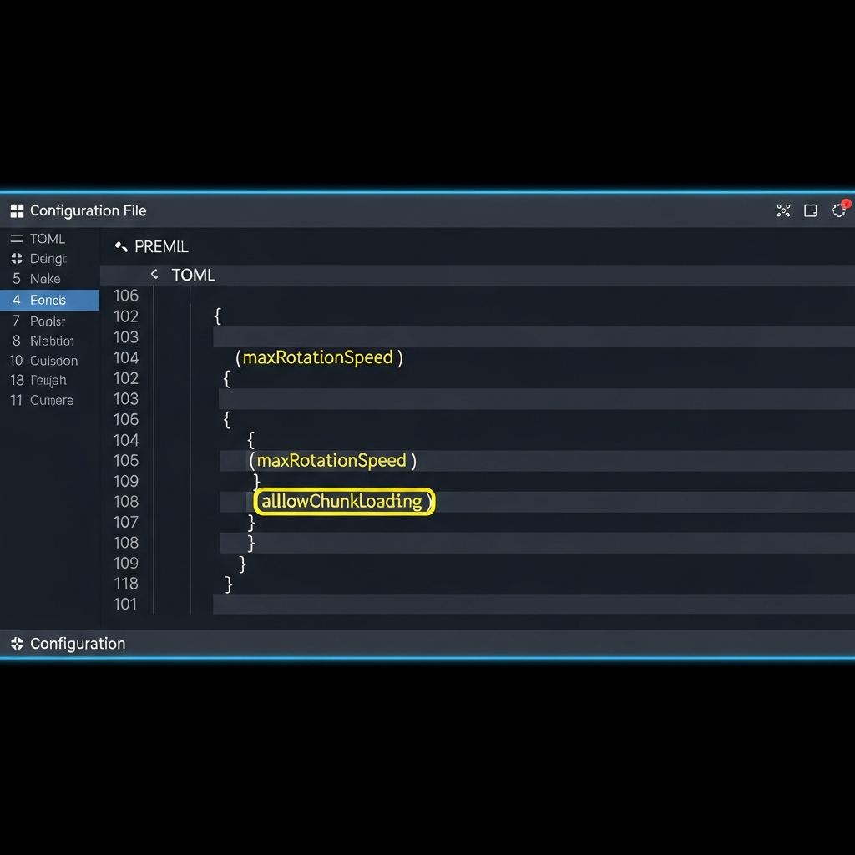Click line number 104 in the editor

coord(126,357)
